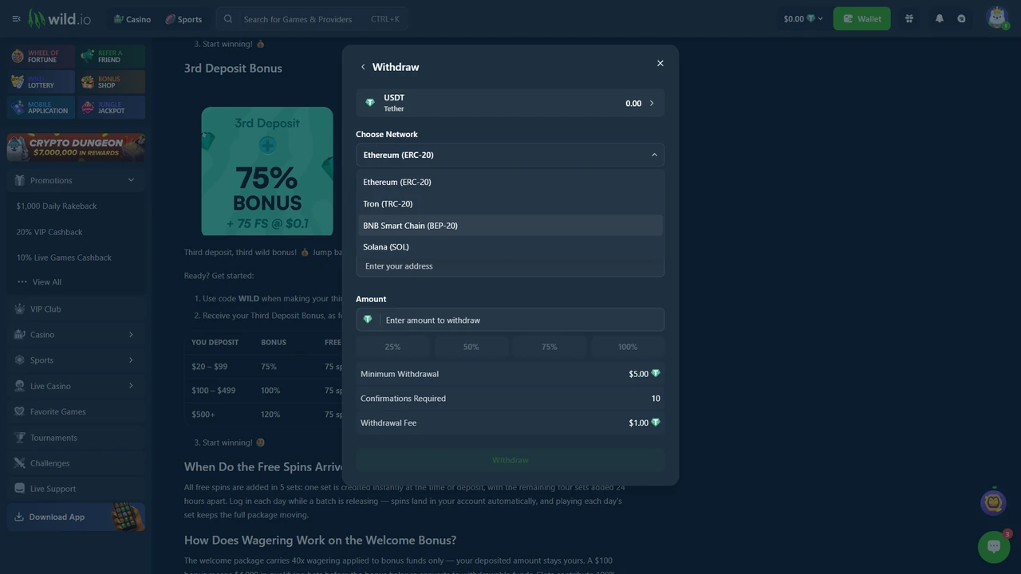Select BNB Smart Chain (BEP-20) option
The image size is (1021, 574).
[x=510, y=226]
